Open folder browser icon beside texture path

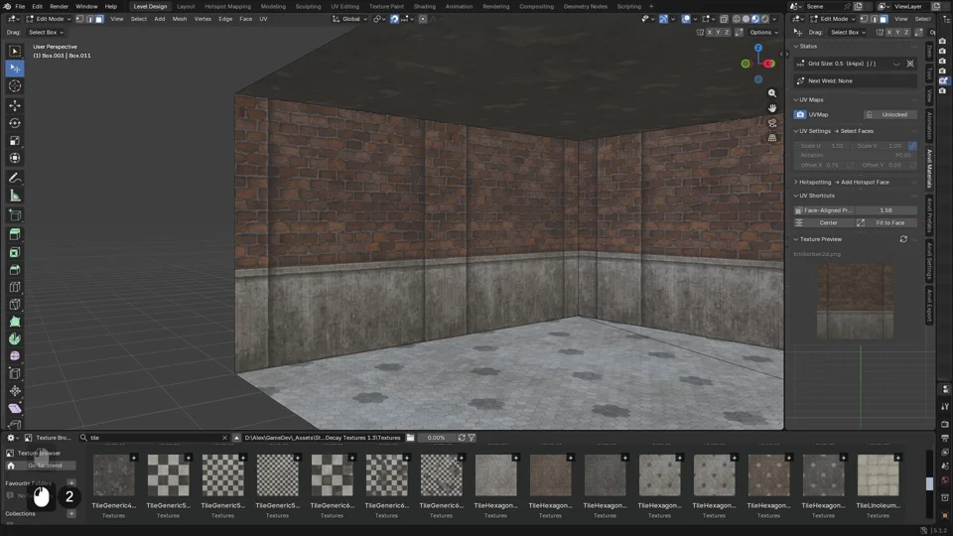coord(410,438)
